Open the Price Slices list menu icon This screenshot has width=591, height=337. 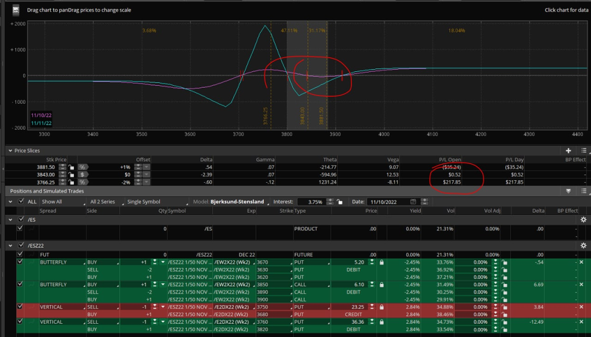[583, 150]
